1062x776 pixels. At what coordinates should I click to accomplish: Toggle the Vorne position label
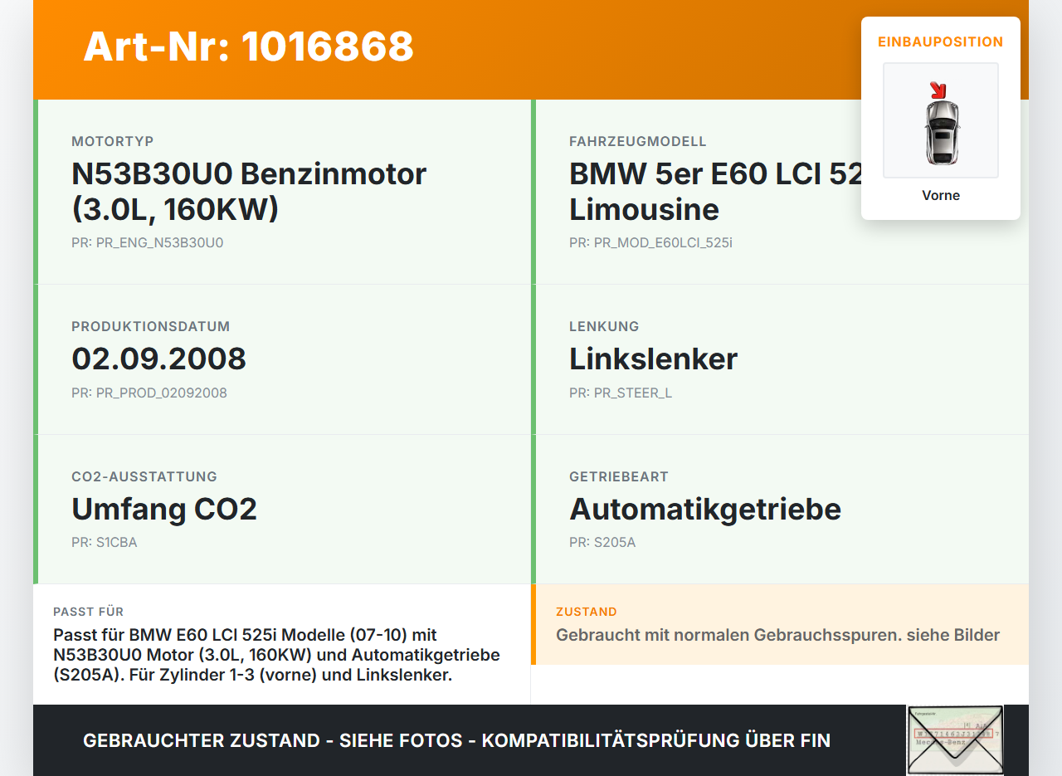coord(941,195)
